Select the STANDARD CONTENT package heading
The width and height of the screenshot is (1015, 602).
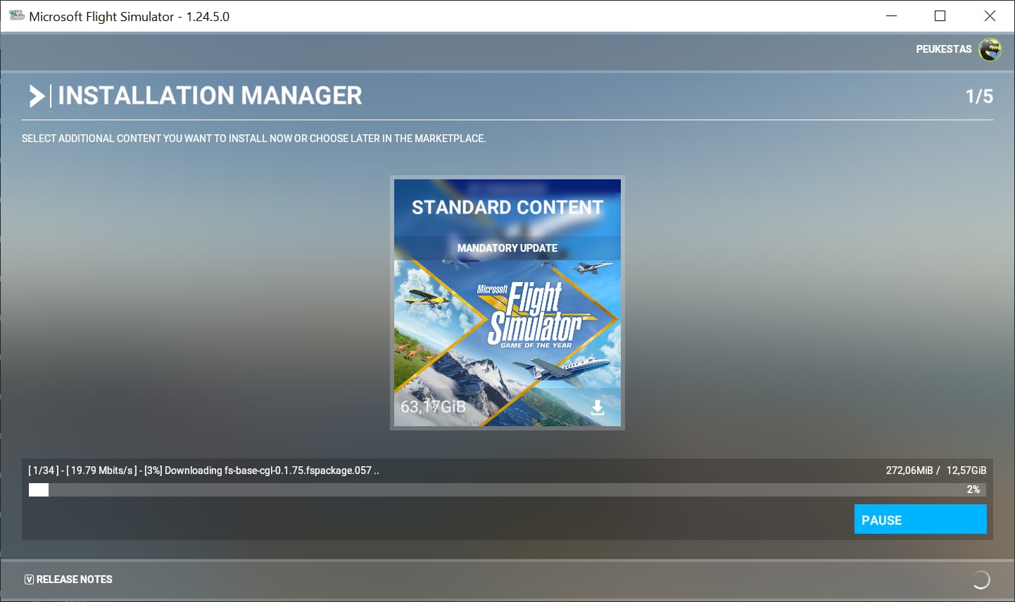point(507,207)
